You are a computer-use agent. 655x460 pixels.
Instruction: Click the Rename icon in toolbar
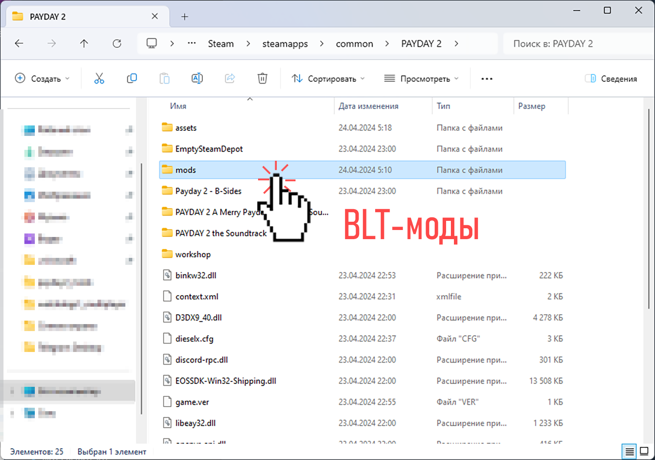(197, 78)
